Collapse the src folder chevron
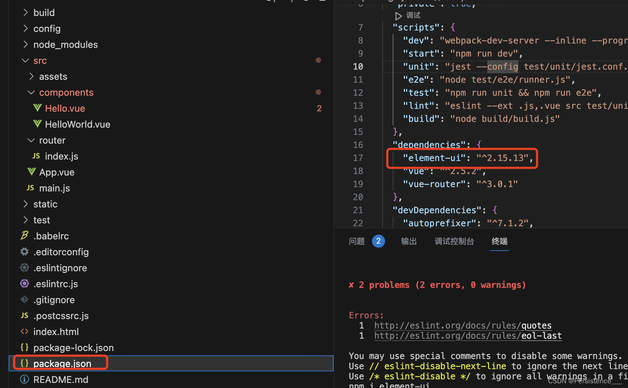Viewport: 628px width, 388px height. click(x=25, y=61)
